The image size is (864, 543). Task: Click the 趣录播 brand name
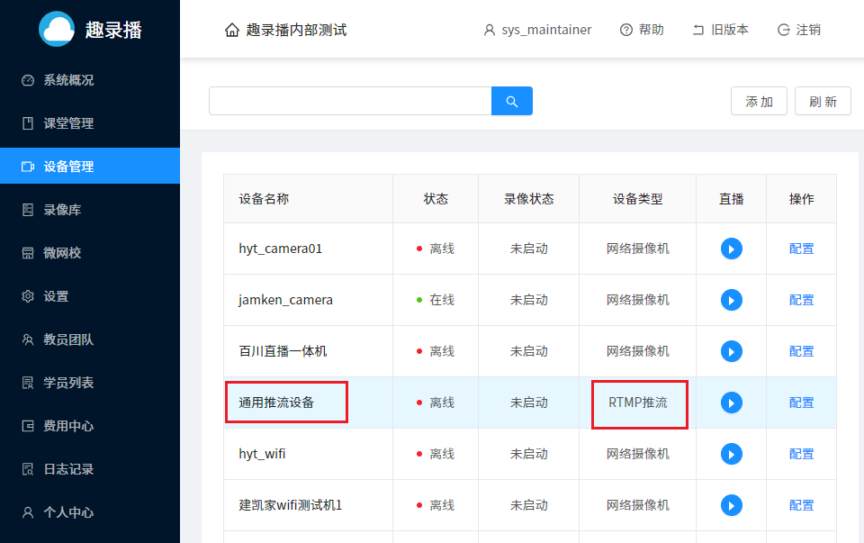pyautogui.click(x=113, y=30)
